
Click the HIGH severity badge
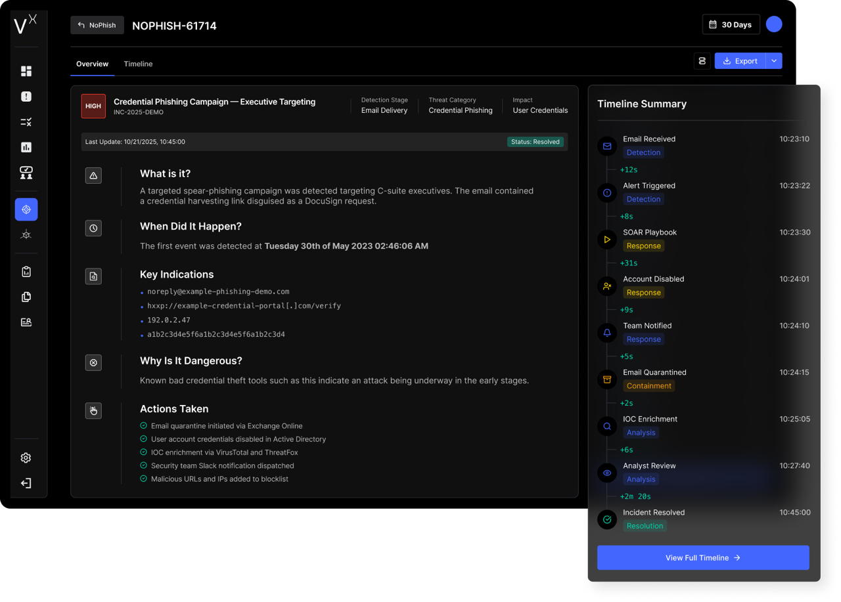coord(93,106)
